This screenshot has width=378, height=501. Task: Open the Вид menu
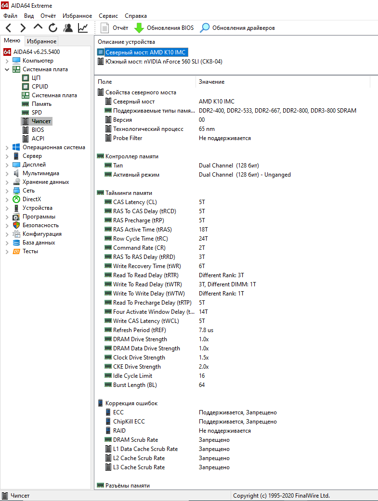tap(29, 16)
